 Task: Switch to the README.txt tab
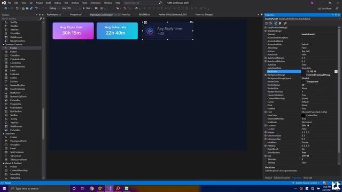(144, 14)
